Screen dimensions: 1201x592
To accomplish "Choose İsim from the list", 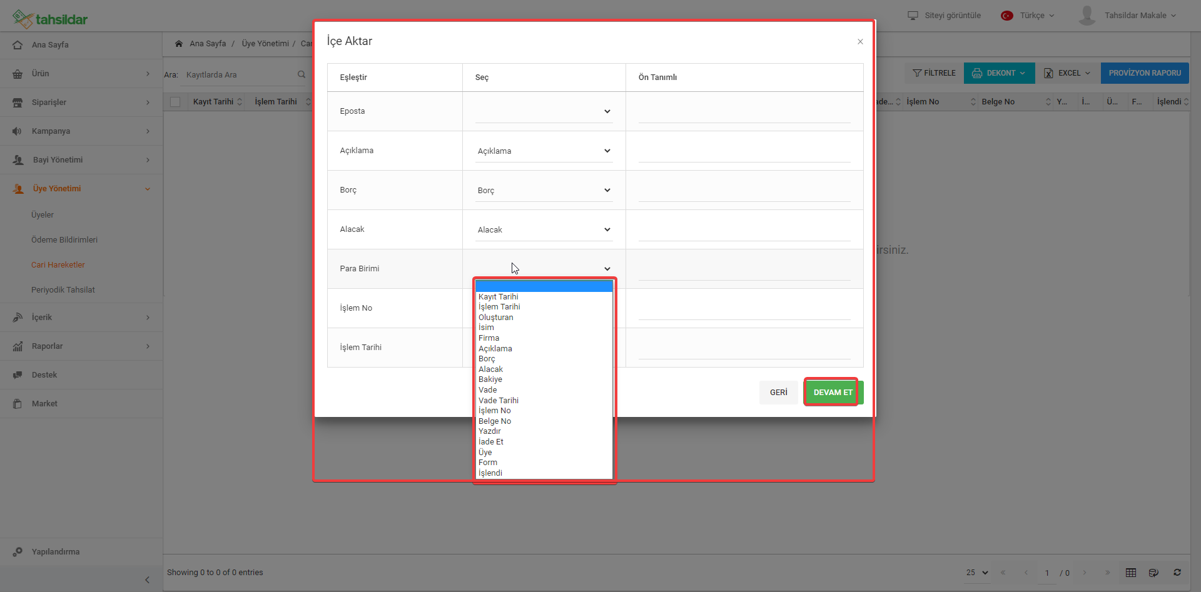I will click(544, 328).
